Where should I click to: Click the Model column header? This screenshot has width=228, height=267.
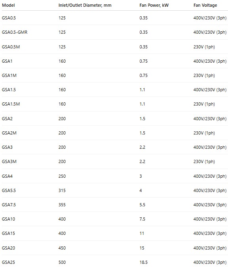point(8,5)
